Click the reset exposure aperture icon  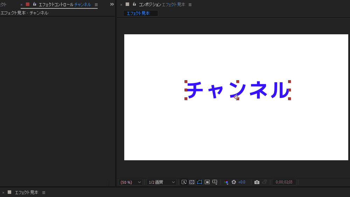point(234,182)
